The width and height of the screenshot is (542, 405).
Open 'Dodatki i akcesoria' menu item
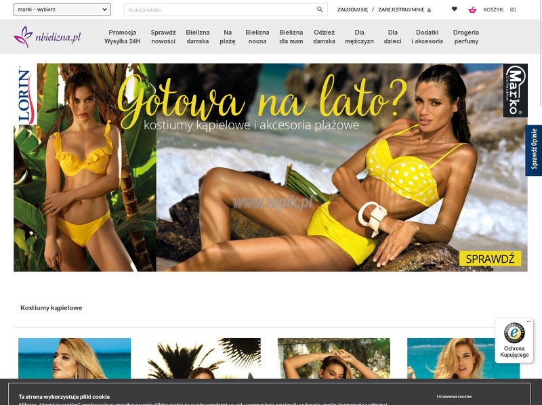428,37
